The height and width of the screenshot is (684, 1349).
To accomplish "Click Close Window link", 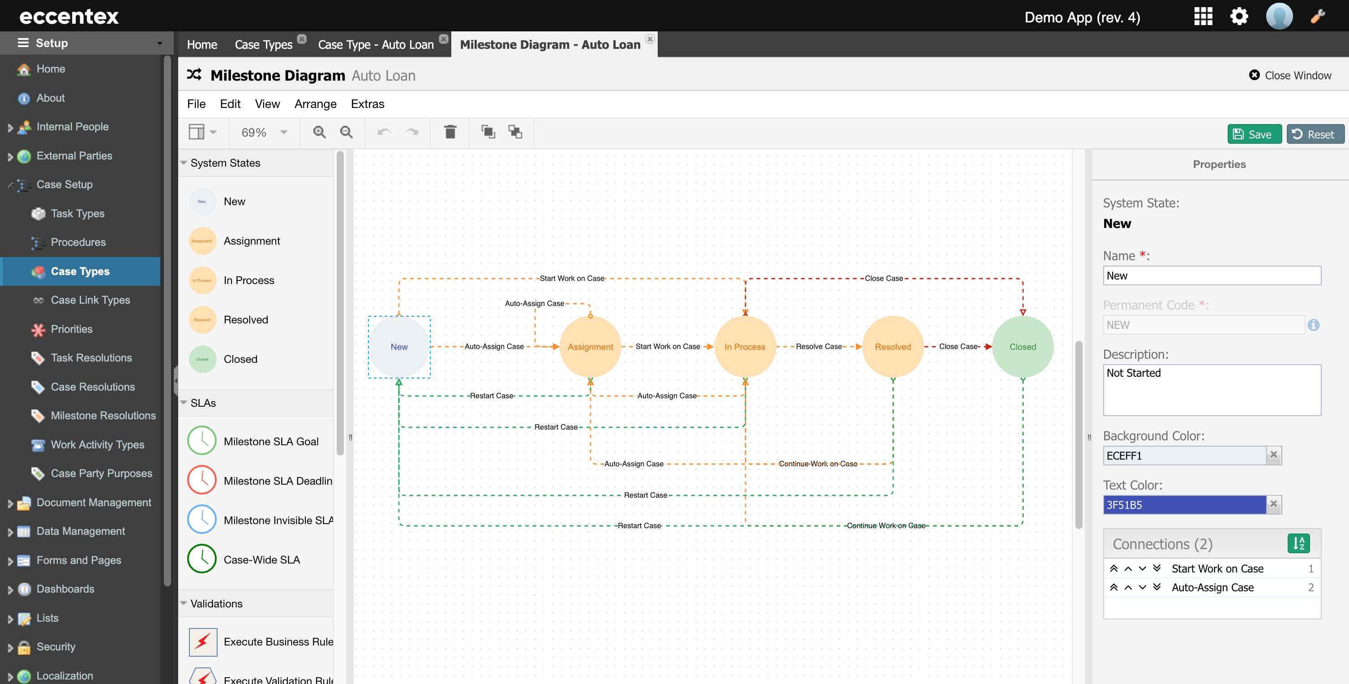I will pyautogui.click(x=1290, y=75).
